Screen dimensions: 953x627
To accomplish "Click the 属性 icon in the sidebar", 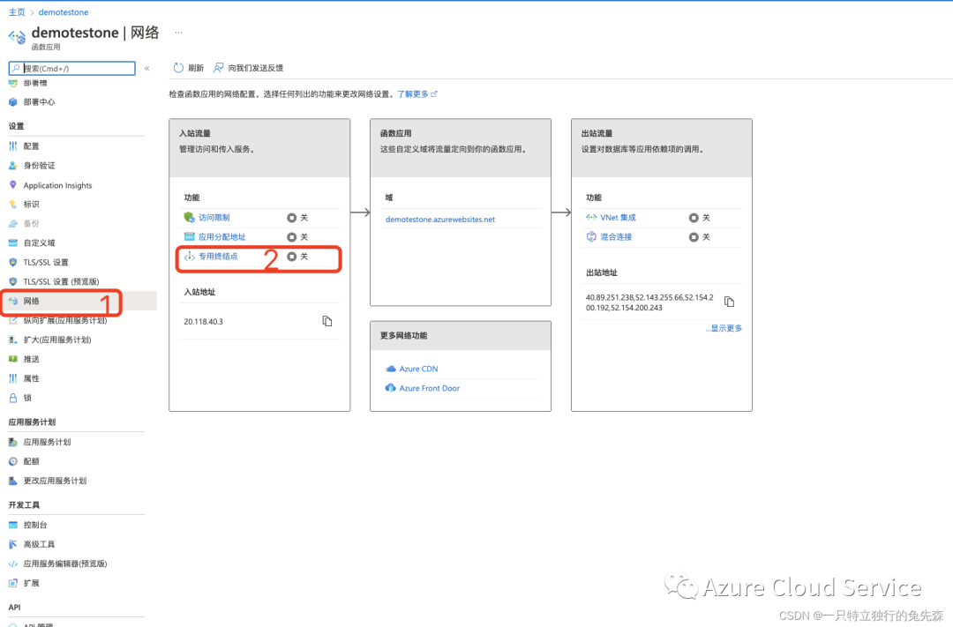I will click(x=12, y=378).
